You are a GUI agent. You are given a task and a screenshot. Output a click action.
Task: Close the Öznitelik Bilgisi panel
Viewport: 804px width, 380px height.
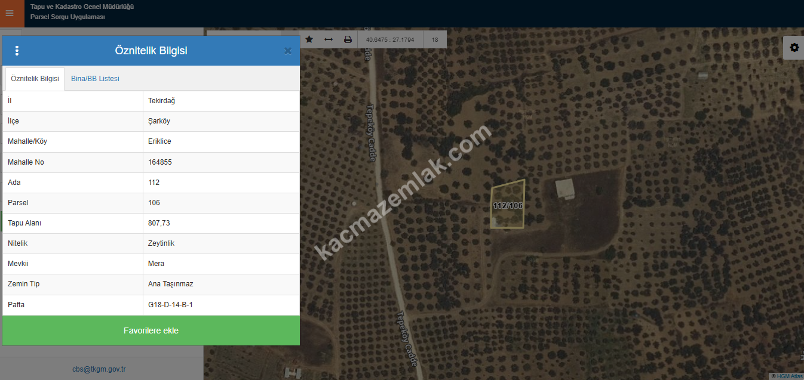coord(288,51)
